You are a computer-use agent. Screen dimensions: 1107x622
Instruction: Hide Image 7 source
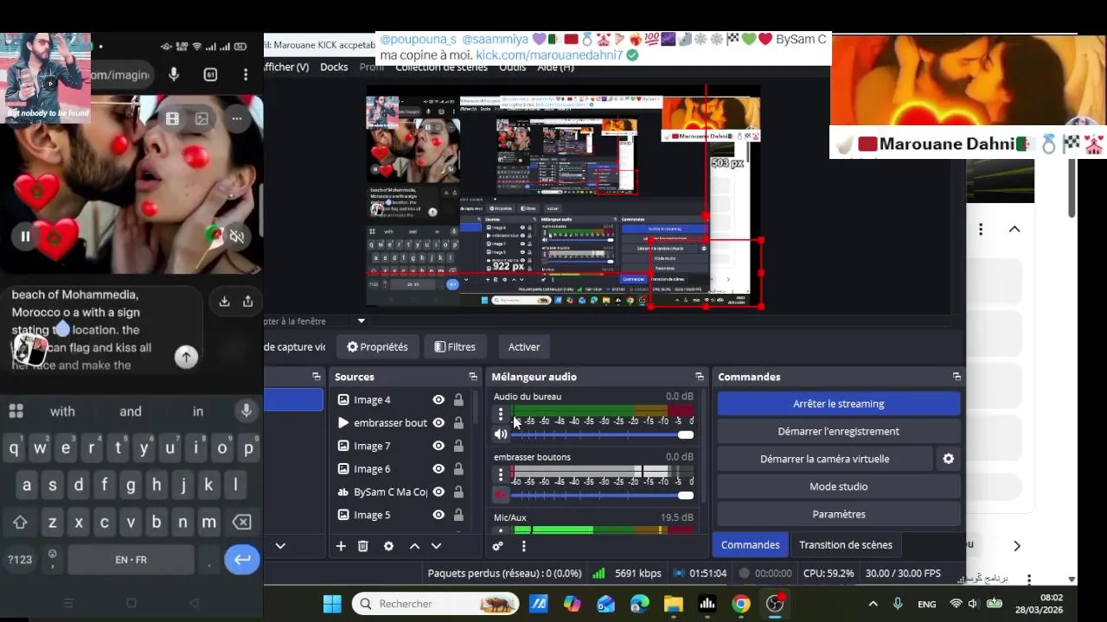point(438,446)
